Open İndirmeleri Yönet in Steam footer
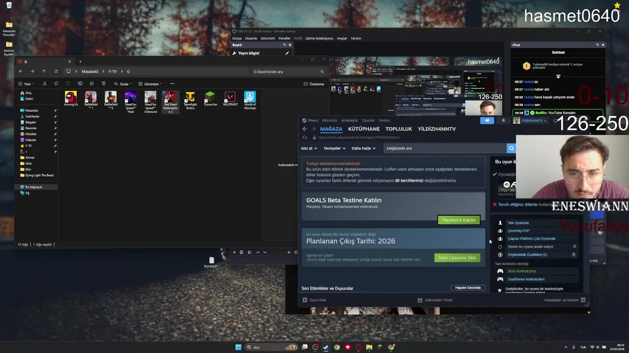 [x=435, y=300]
